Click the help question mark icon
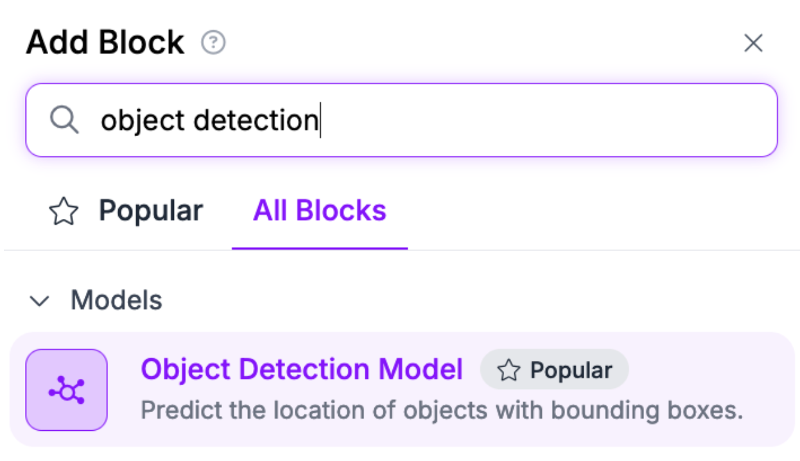800x461 pixels. [213, 43]
